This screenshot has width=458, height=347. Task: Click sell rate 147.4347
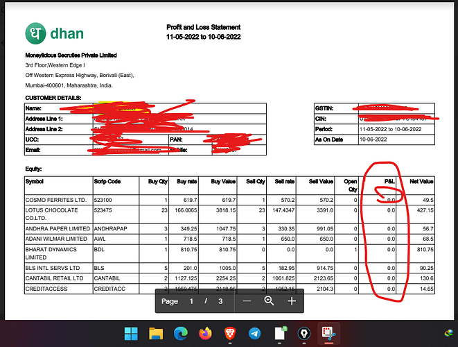click(x=283, y=210)
